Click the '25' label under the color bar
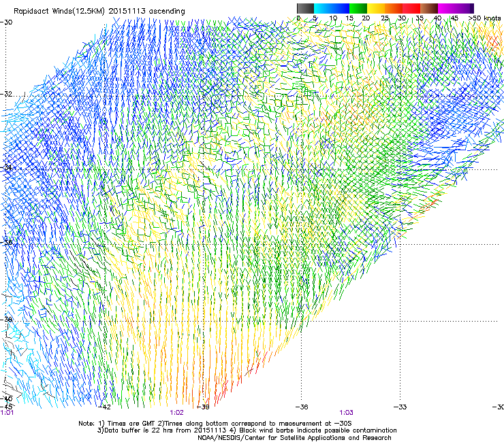 pyautogui.click(x=385, y=18)
